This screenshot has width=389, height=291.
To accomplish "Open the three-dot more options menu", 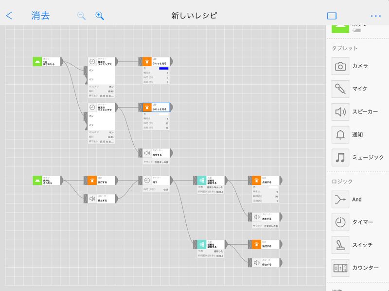I will pos(375,16).
